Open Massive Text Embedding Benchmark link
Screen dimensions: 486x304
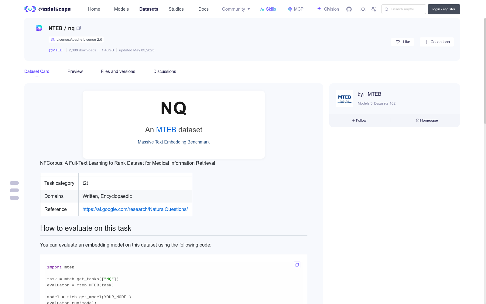point(174,142)
